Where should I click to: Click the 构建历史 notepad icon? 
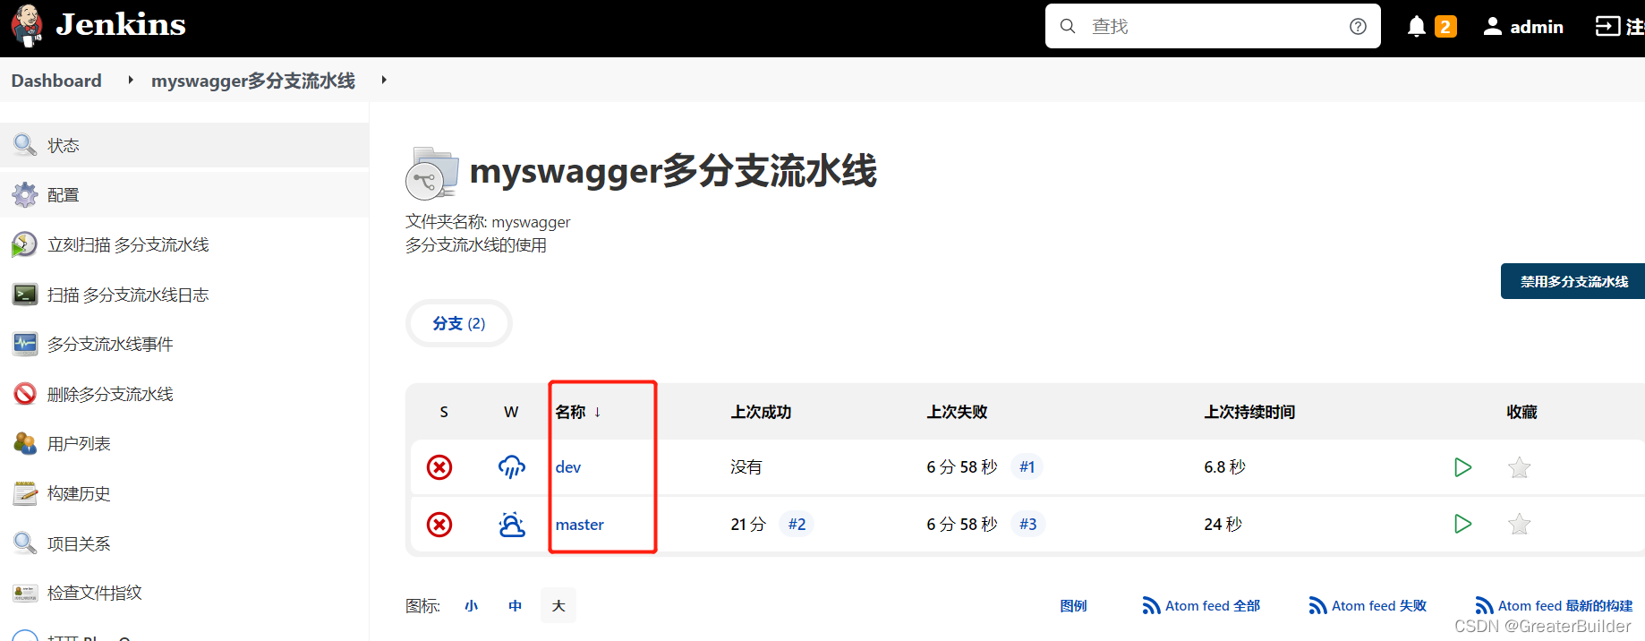point(25,493)
